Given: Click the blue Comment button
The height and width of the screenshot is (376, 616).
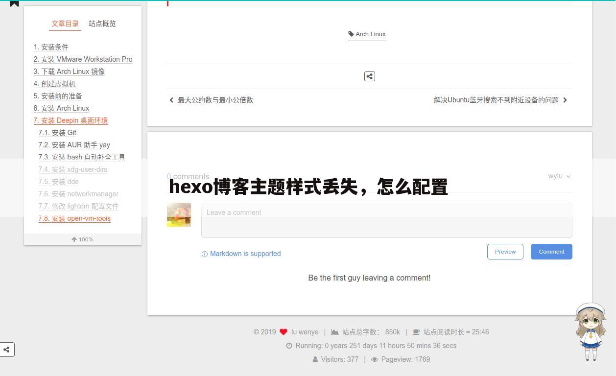Looking at the screenshot, I should click(x=551, y=251).
